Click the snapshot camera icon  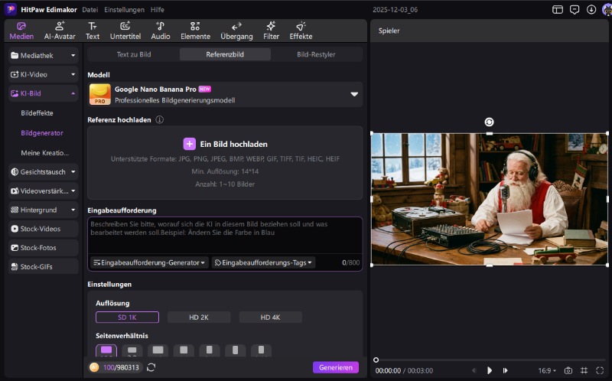click(x=568, y=370)
